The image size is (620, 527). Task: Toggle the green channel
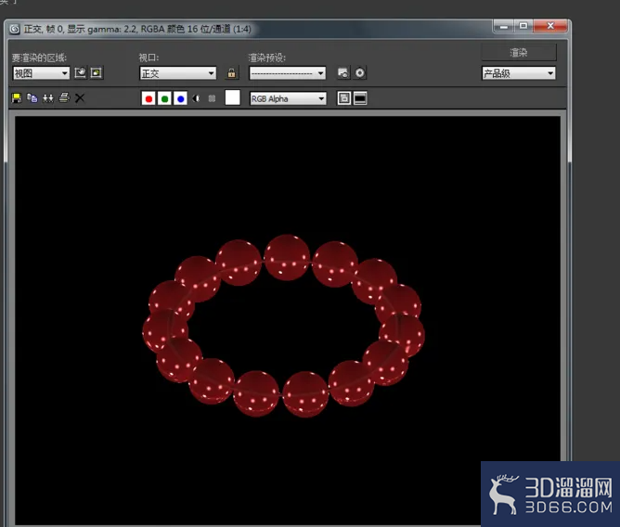pyautogui.click(x=164, y=99)
